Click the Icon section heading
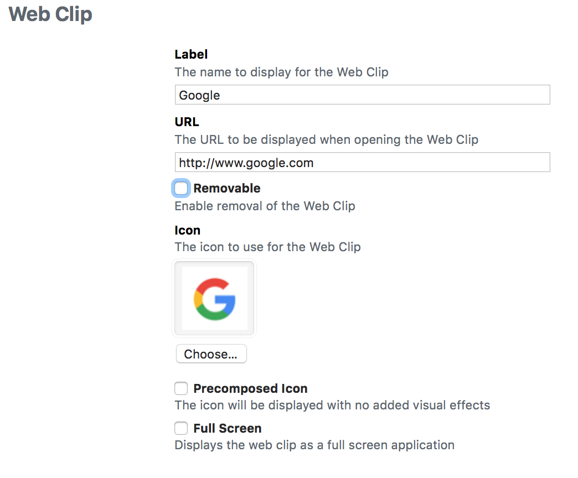This screenshot has height=478, width=578. tap(187, 230)
